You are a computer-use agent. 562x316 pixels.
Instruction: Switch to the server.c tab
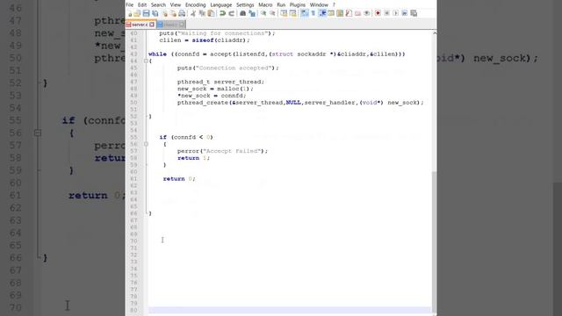pos(140,25)
